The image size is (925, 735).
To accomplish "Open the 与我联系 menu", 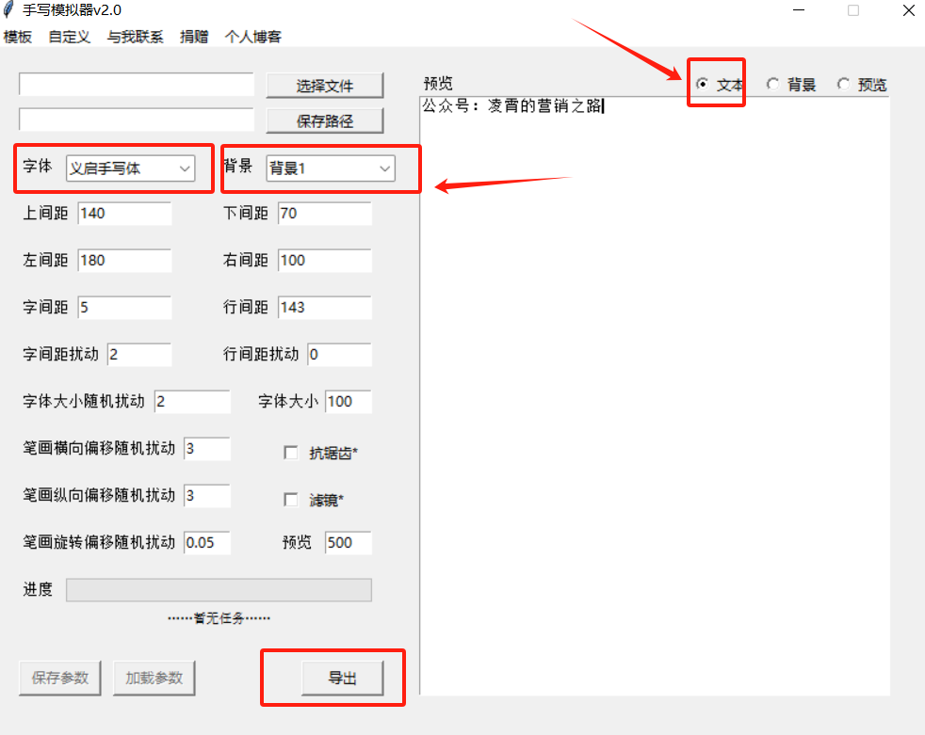I will (135, 38).
